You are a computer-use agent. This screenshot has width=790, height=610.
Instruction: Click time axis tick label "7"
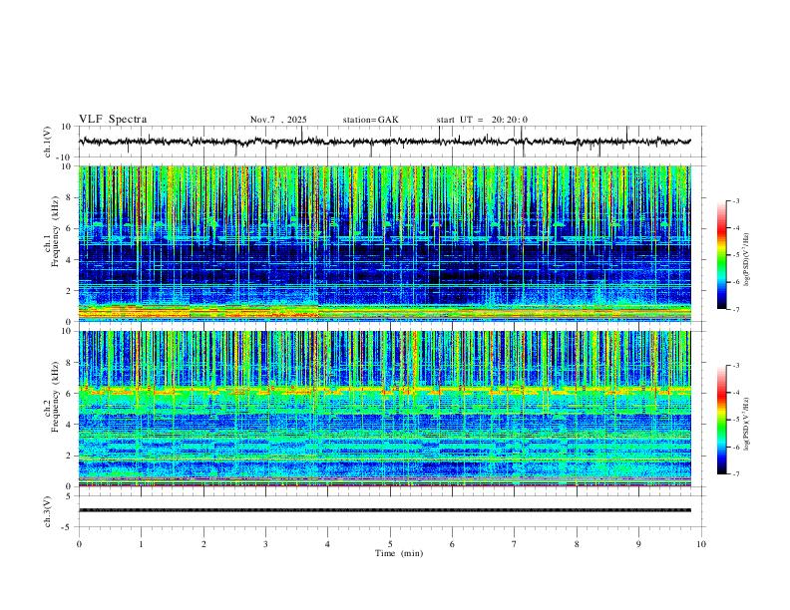(515, 544)
